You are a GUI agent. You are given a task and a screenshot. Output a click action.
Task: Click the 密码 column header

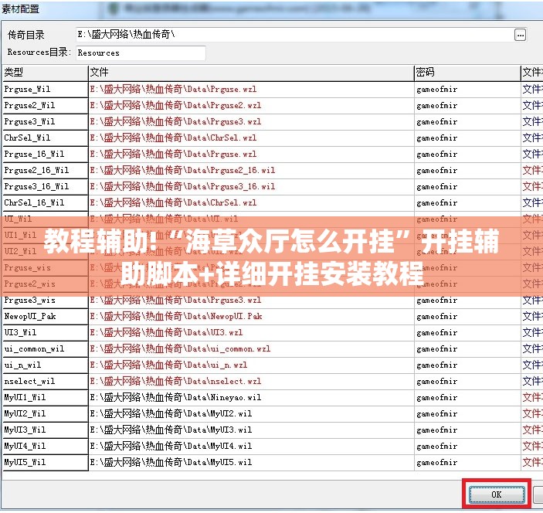(467, 73)
